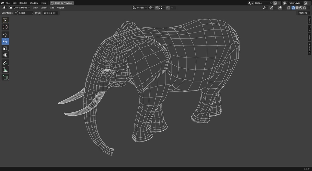This screenshot has height=171, width=312.
Task: Browse view layers icon
Action: [x=285, y=3]
